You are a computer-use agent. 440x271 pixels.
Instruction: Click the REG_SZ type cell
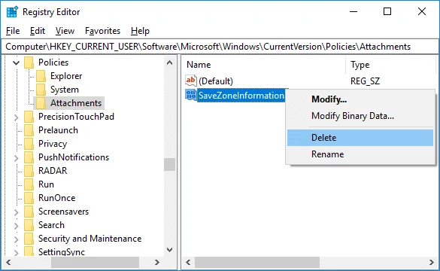365,81
